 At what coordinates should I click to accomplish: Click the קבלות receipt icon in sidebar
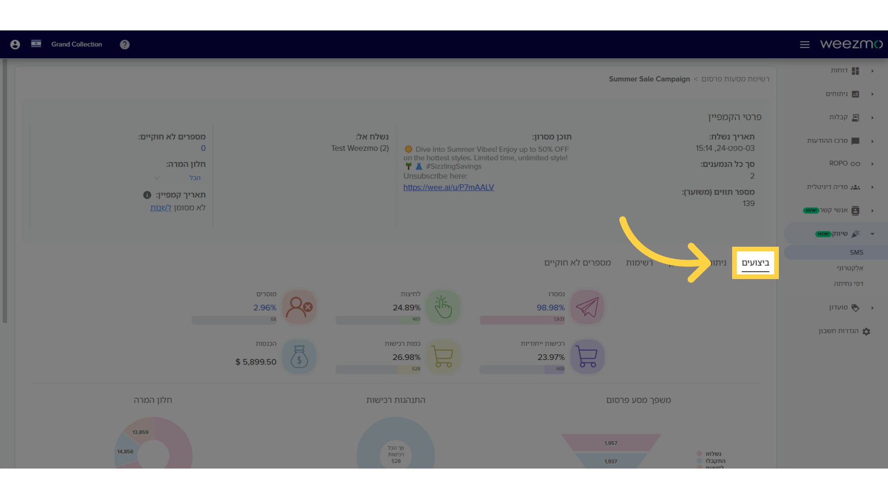(x=856, y=117)
